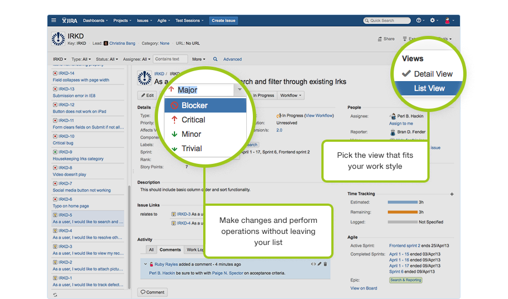Open the View on Board link
508x299 pixels.
coord(363,289)
